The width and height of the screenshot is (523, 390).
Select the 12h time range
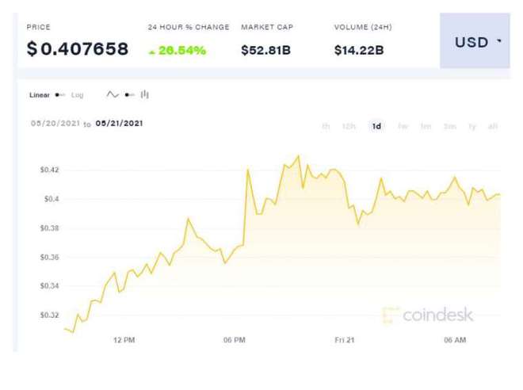349,127
